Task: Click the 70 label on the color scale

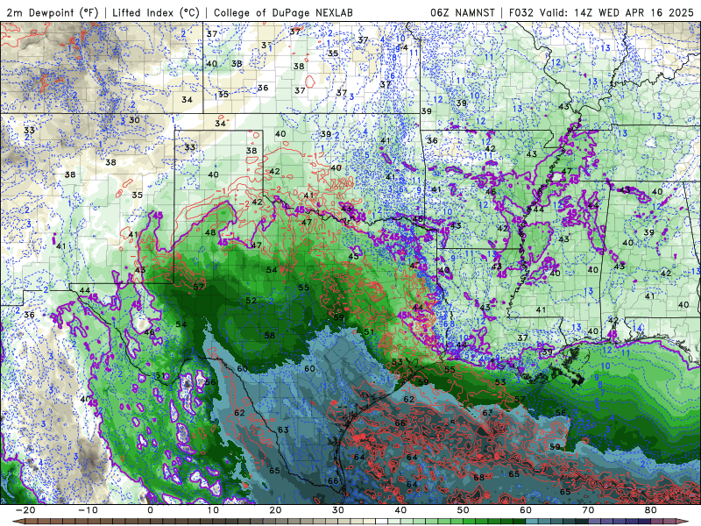Action: 588,510
